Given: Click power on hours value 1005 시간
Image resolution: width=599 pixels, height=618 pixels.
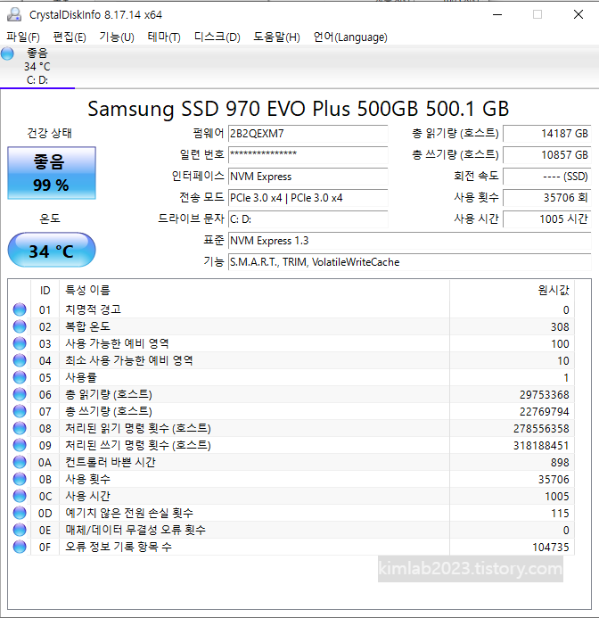Looking at the screenshot, I should tap(547, 219).
